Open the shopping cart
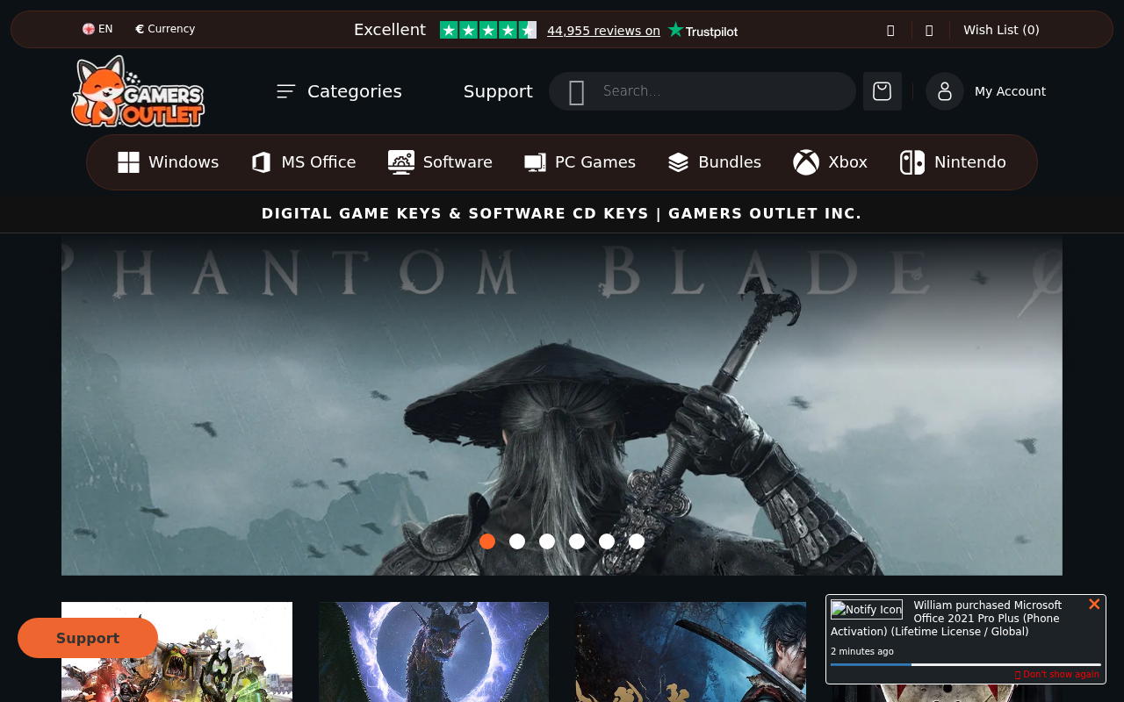The height and width of the screenshot is (702, 1124). pyautogui.click(x=883, y=91)
